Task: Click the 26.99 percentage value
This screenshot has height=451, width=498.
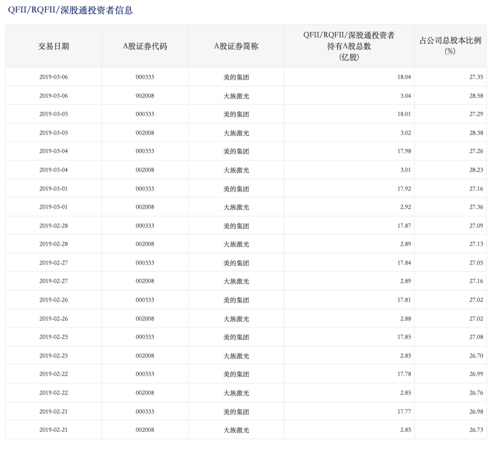Action: click(x=476, y=374)
